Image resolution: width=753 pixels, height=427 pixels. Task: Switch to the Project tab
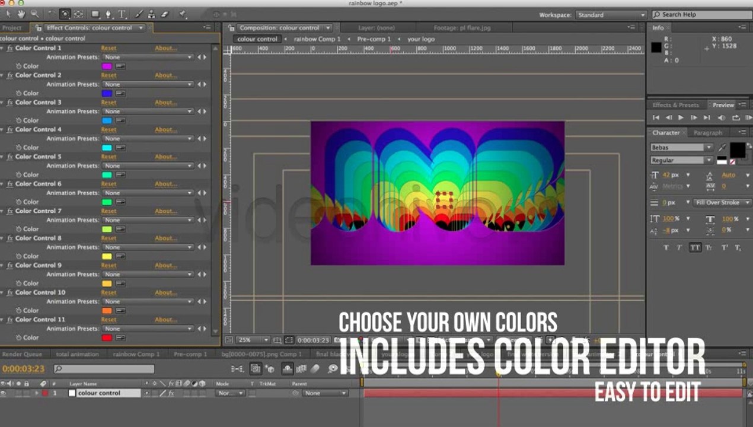pyautogui.click(x=11, y=28)
